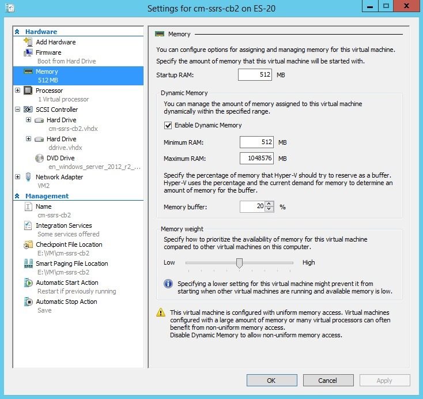423x399 pixels.
Task: Click 'Restart if previously running' text
Action: point(77,291)
